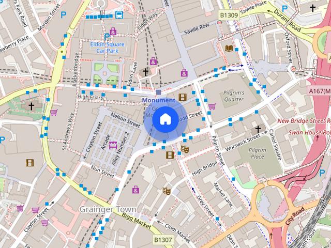
Task: Select the Monument station label
Action: [x=159, y=100]
